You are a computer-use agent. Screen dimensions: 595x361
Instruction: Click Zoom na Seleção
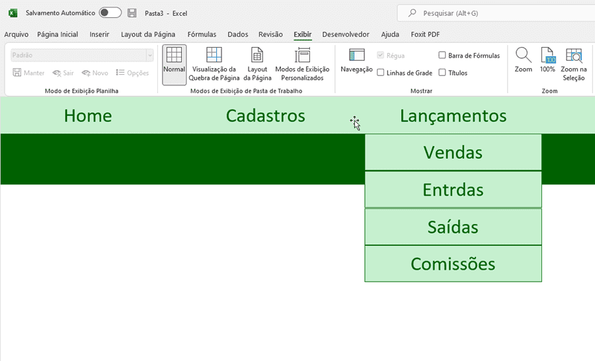[x=574, y=65]
